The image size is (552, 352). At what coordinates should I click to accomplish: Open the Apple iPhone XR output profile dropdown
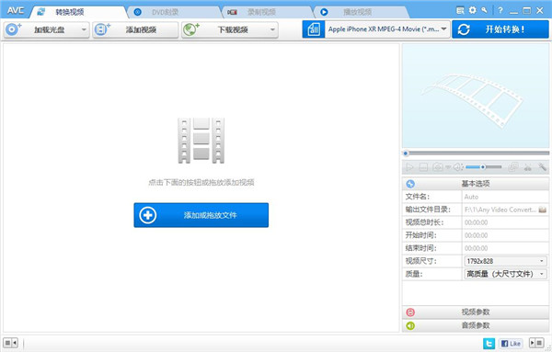pos(387,29)
